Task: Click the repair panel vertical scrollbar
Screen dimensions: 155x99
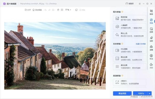Action: [x=147, y=38]
